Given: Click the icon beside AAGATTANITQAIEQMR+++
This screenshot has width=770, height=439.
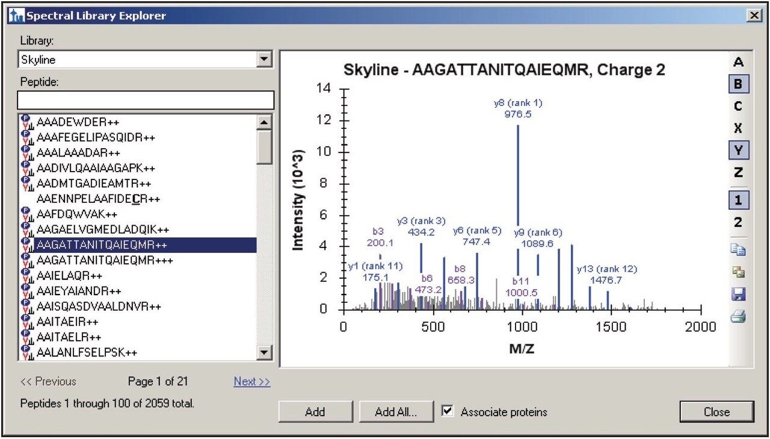Looking at the screenshot, I should pos(27,260).
